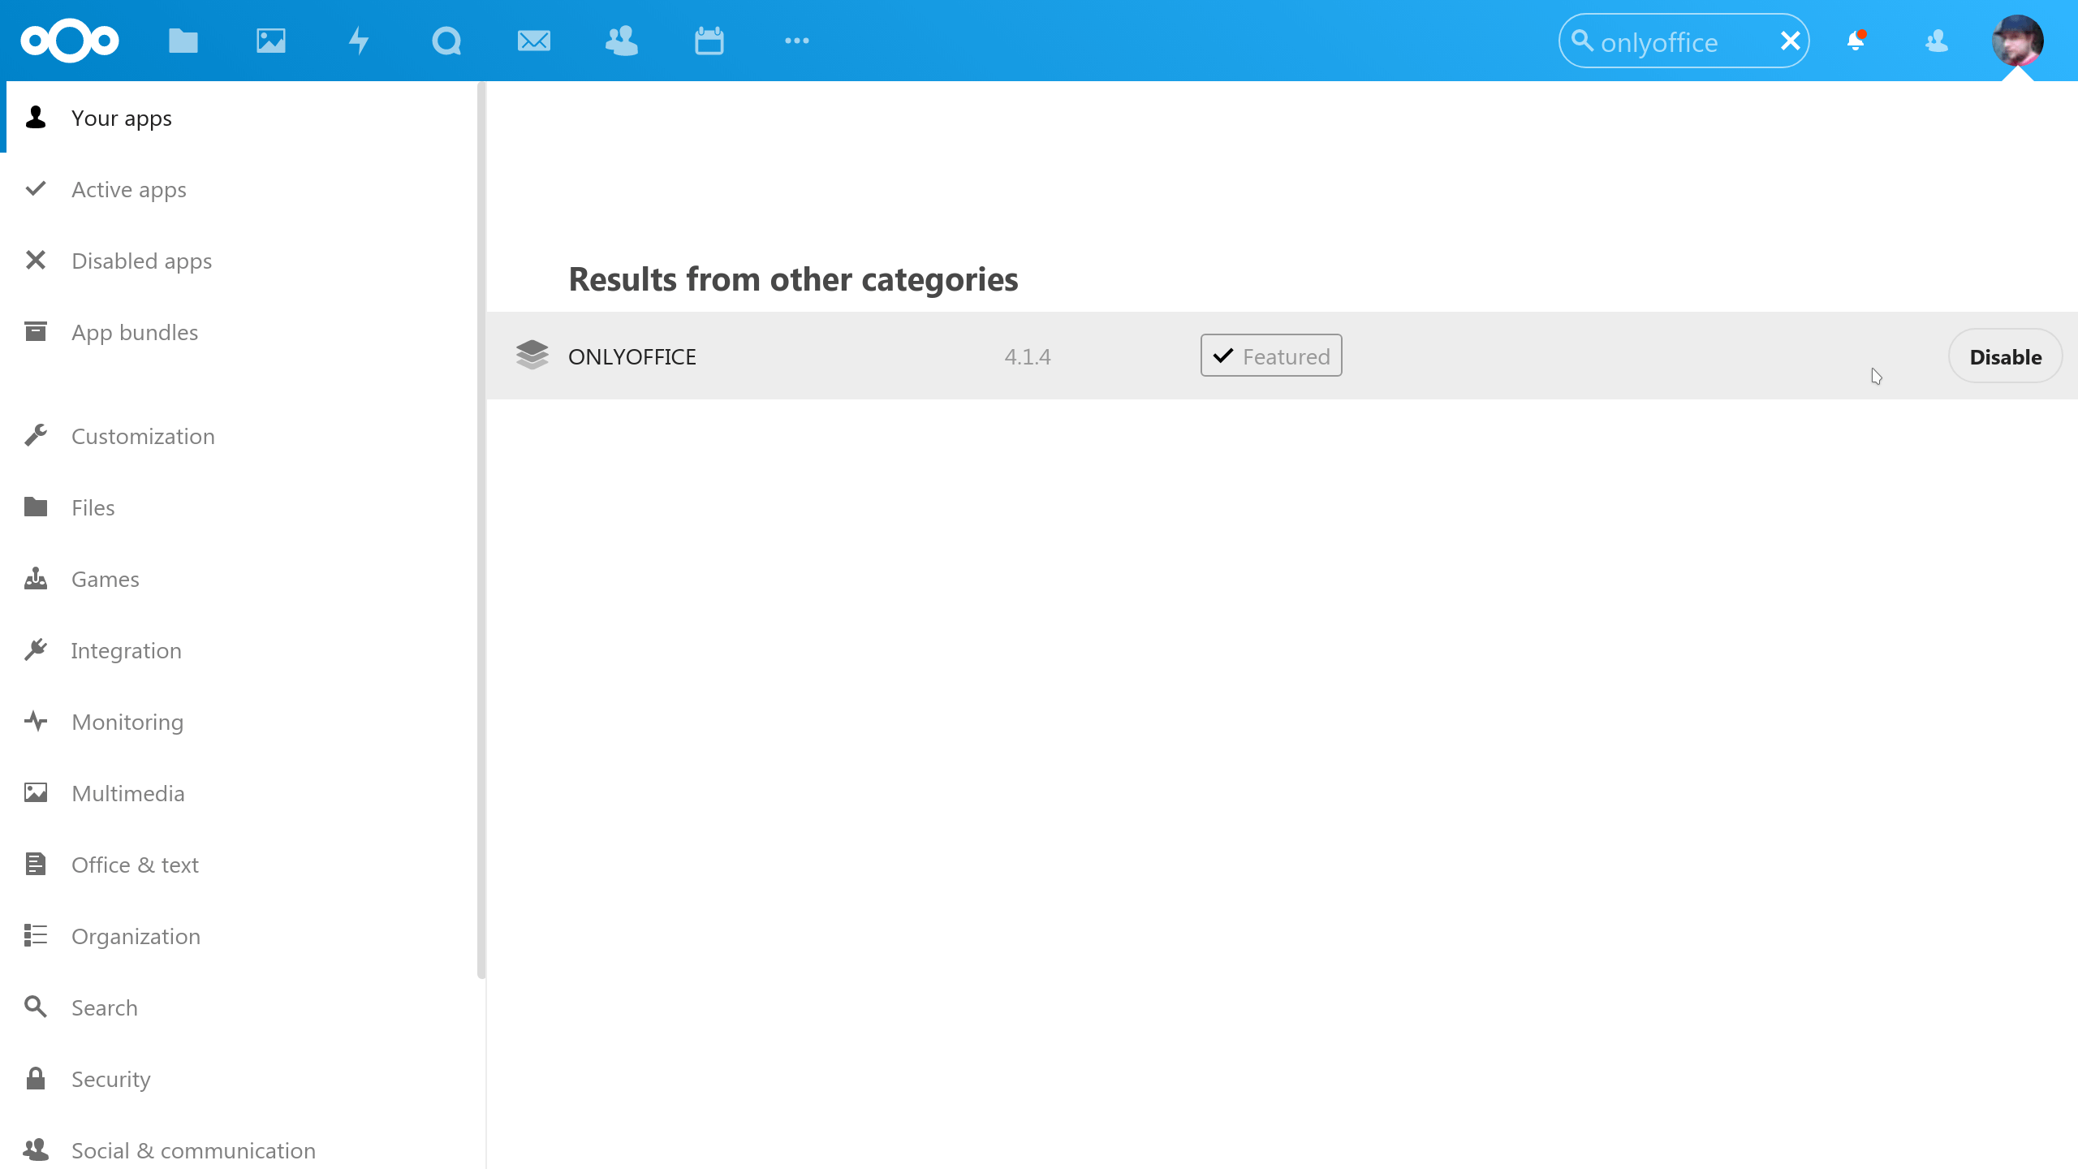This screenshot has height=1169, width=2078.
Task: Open the Contacts people icon
Action: (622, 41)
